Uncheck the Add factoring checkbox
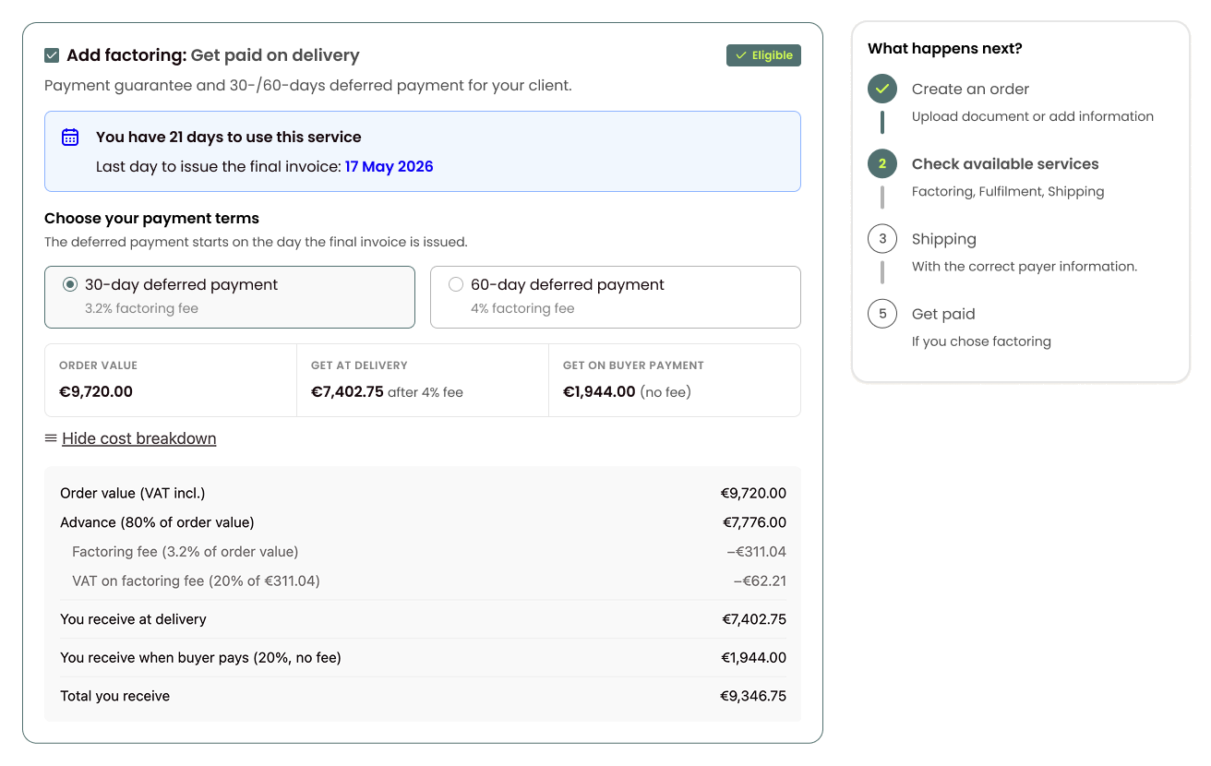The width and height of the screenshot is (1211, 766). [x=52, y=55]
